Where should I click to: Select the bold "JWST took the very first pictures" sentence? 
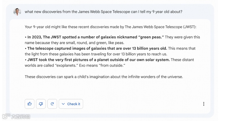(98, 60)
